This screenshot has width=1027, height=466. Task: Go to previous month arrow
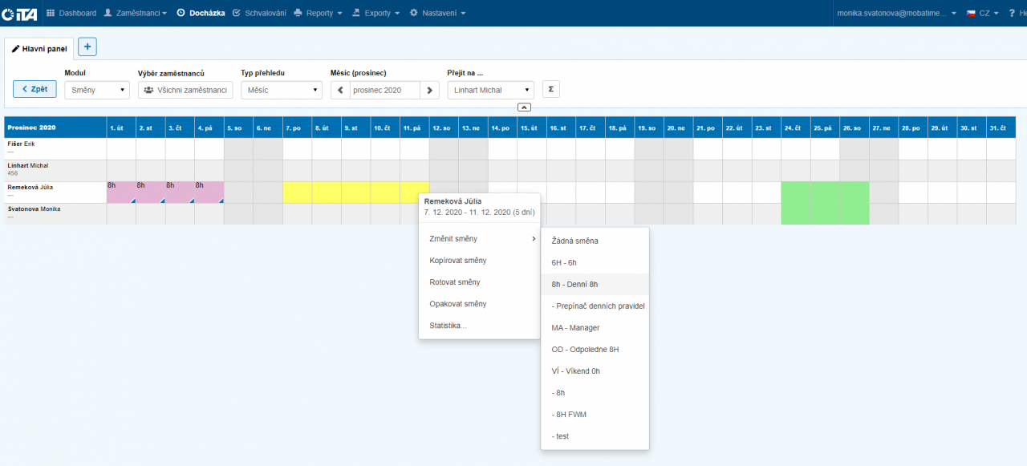click(x=340, y=91)
